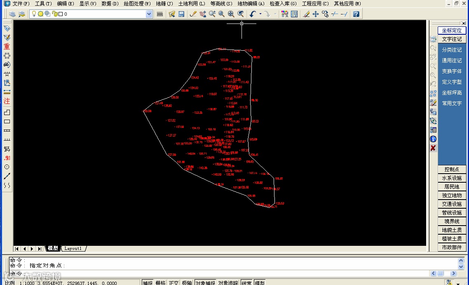Switch to the Layout1 tab
This screenshot has height=285, width=469.
tap(73, 248)
